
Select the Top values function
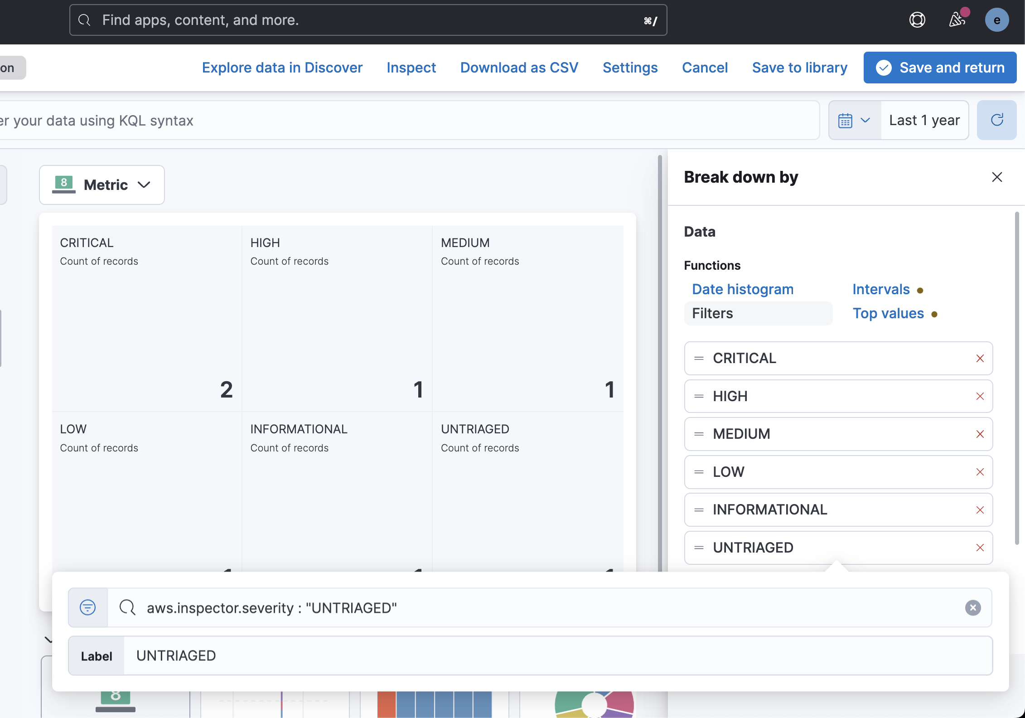[x=888, y=313]
